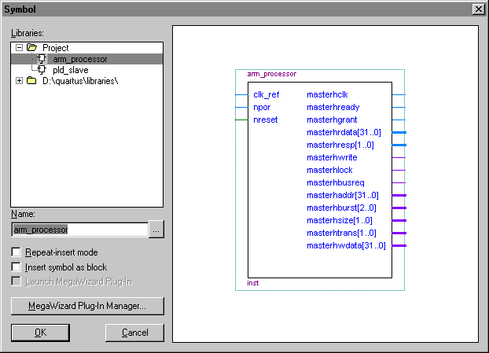Image resolution: width=489 pixels, height=353 pixels.
Task: Enable Repeat-insert mode checkbox
Action: point(17,252)
